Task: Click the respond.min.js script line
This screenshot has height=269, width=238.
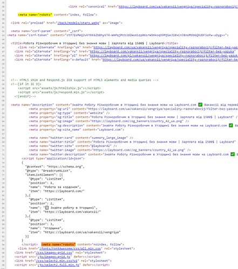Action: click(x=61, y=92)
